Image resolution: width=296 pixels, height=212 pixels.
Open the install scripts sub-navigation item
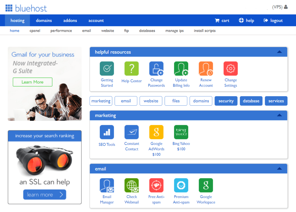205,31
